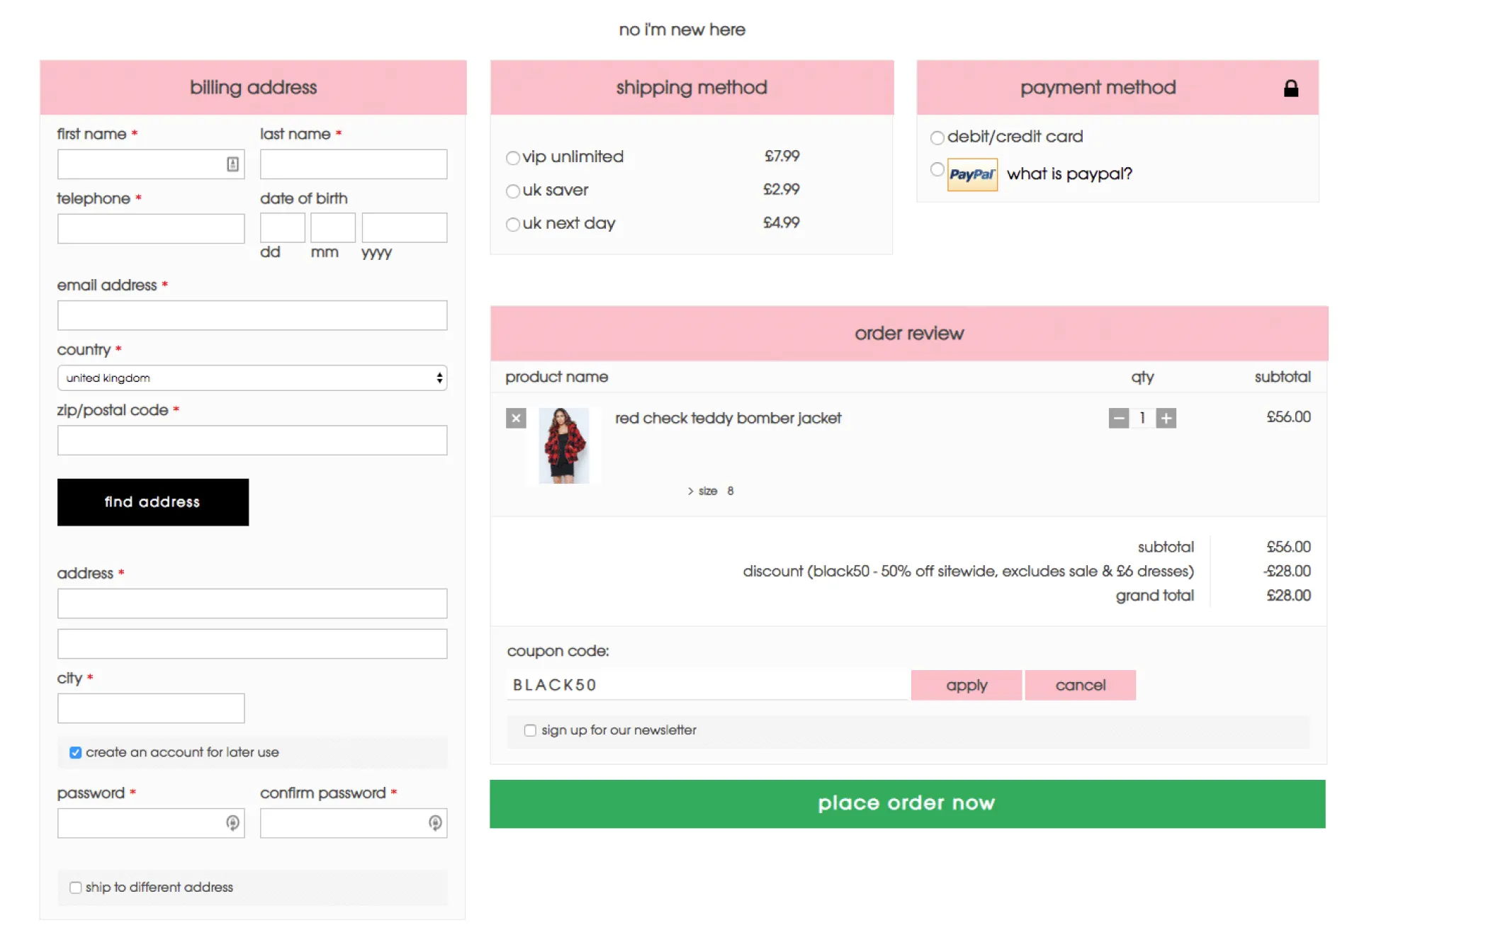Click the find address button
Image resolution: width=1498 pixels, height=930 pixels.
153,502
